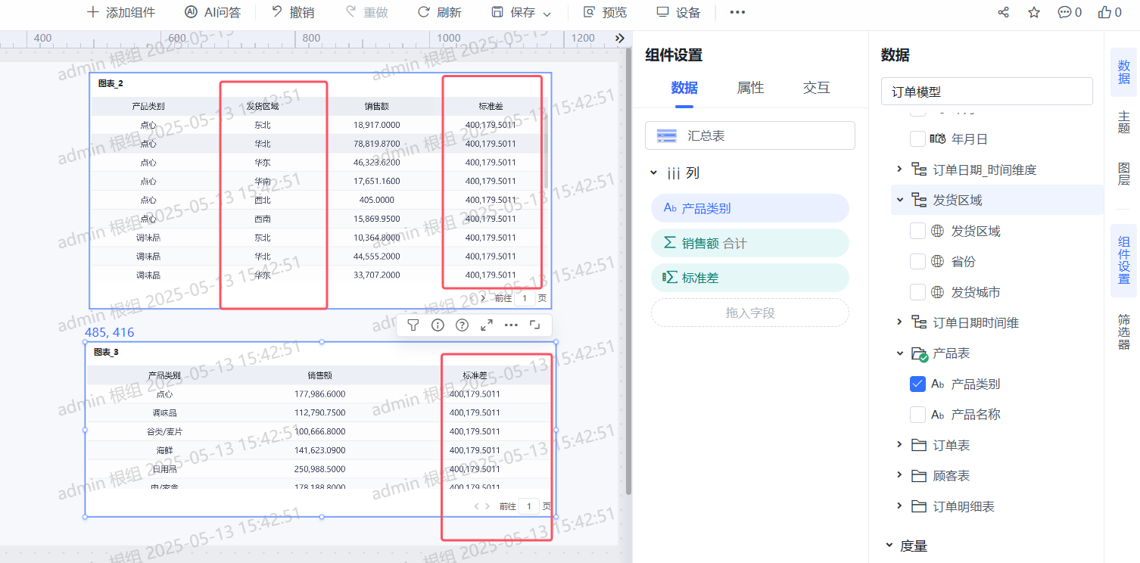Image resolution: width=1140 pixels, height=563 pixels.
Task: Save the dashboard with 保存
Action: (x=513, y=13)
